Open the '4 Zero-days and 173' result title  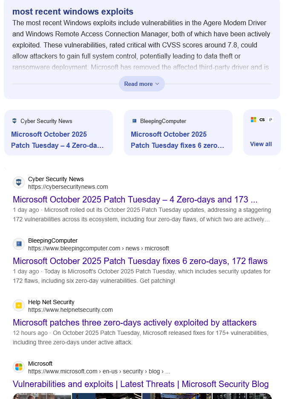point(135,199)
